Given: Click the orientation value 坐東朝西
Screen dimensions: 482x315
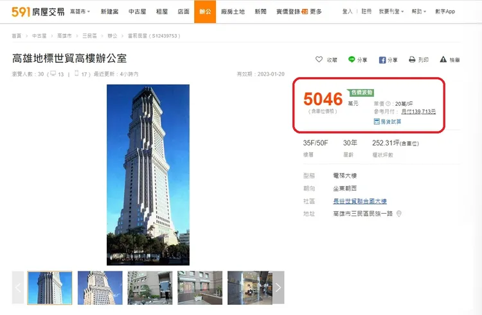Looking at the screenshot, I should (x=345, y=189).
